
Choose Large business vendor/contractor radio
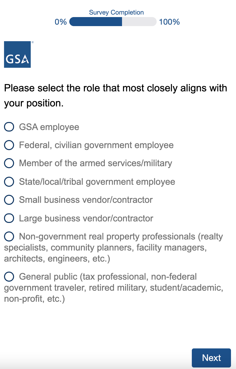(9, 218)
